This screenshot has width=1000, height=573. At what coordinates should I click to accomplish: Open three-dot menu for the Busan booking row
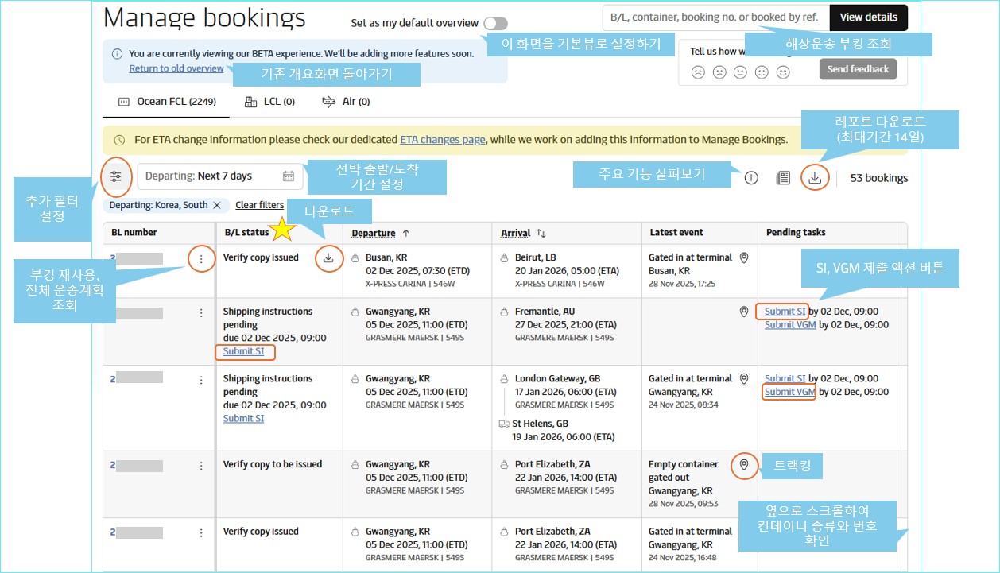pyautogui.click(x=201, y=258)
